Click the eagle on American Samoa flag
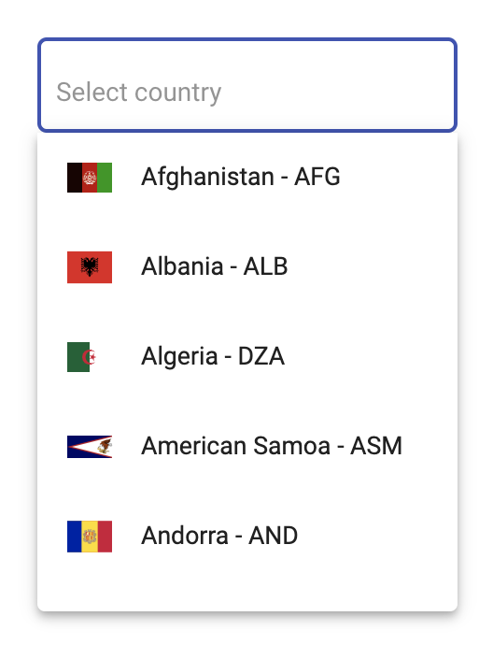Screen dimensions: 493x645 105,447
